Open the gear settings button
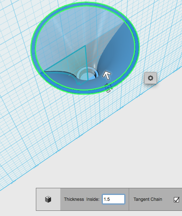182x216 pixels. pyautogui.click(x=151, y=78)
